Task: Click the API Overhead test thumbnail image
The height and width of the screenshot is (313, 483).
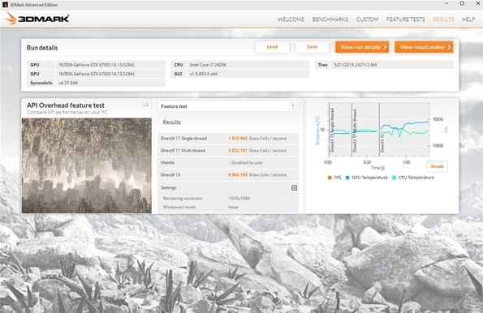Action: pyautogui.click(x=87, y=165)
